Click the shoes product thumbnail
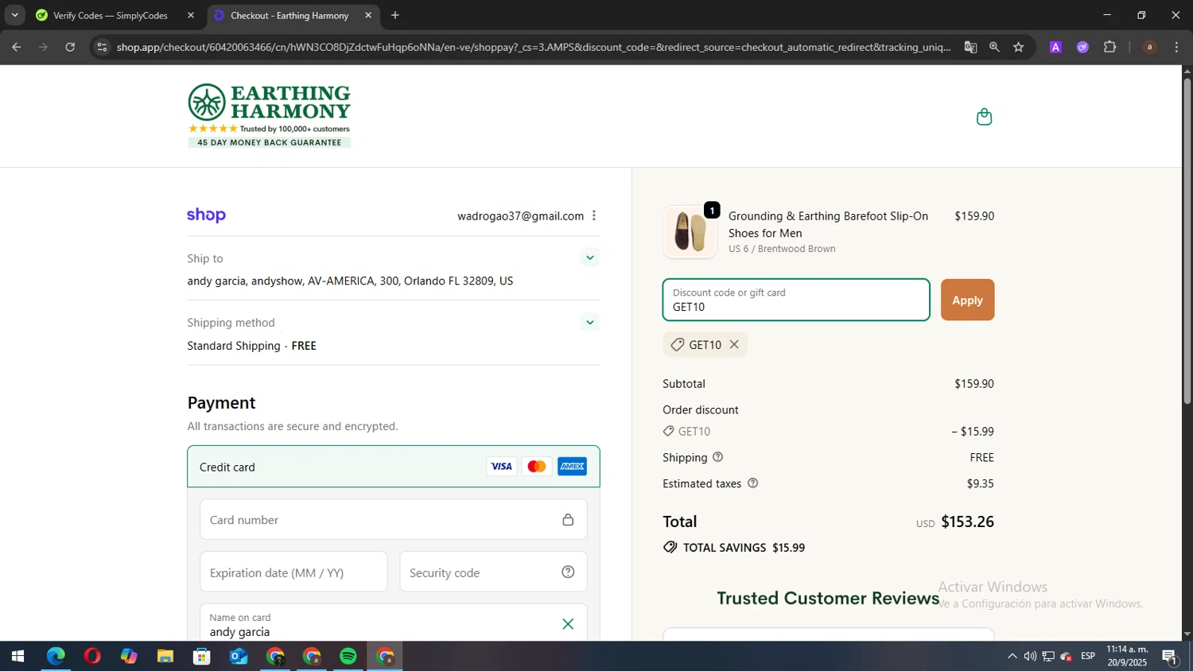The height and width of the screenshot is (671, 1193). [690, 232]
